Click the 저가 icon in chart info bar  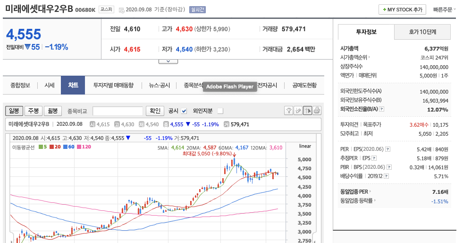pyautogui.click(x=142, y=124)
